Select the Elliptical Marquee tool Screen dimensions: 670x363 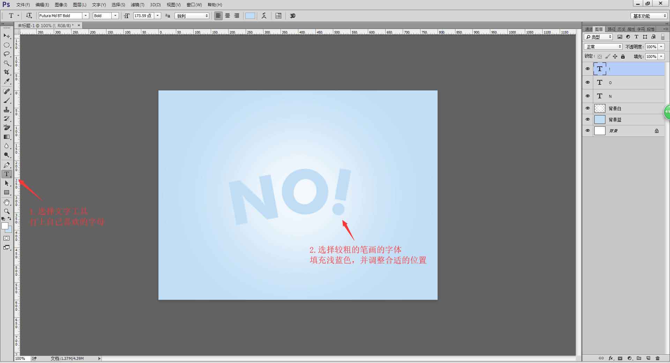pos(7,45)
